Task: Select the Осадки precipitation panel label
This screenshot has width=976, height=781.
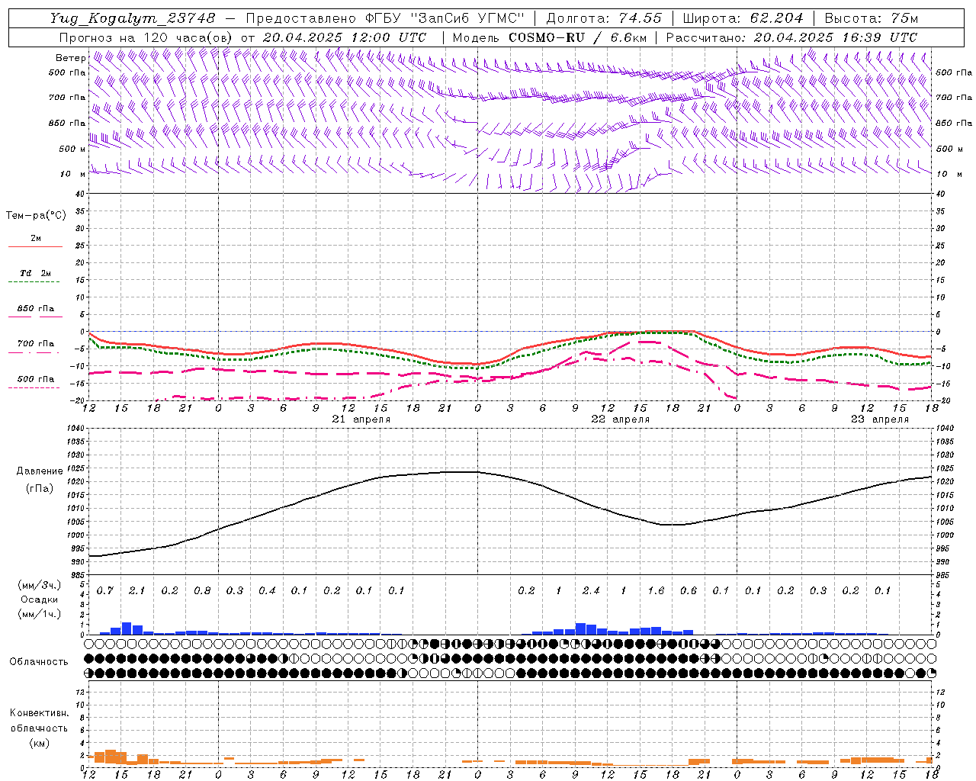Action: coord(40,599)
